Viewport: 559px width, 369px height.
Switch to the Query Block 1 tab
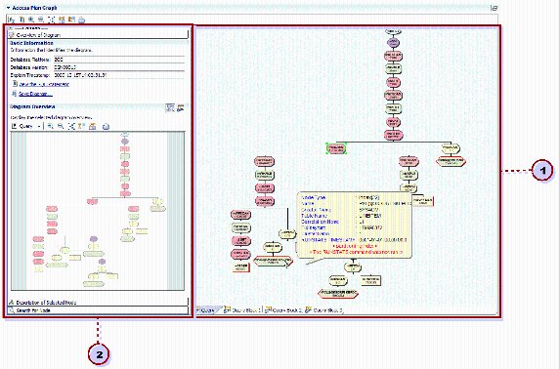click(242, 310)
